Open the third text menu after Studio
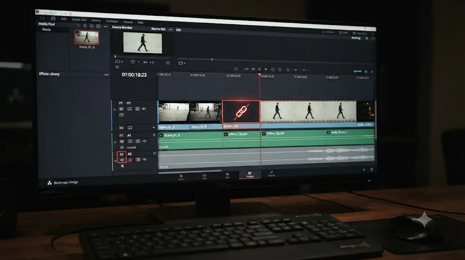465x260 pixels. coord(96,20)
